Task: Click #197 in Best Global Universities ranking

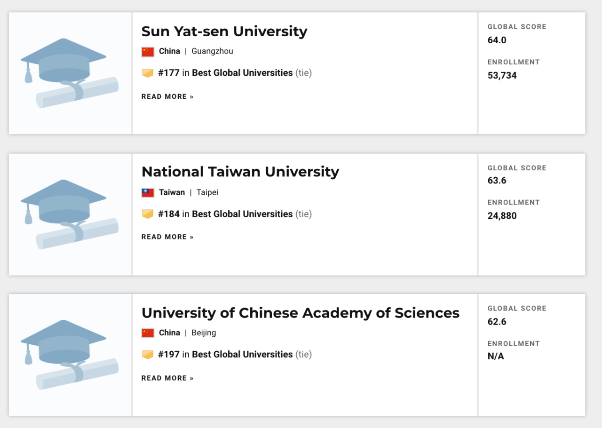Action: (226, 355)
